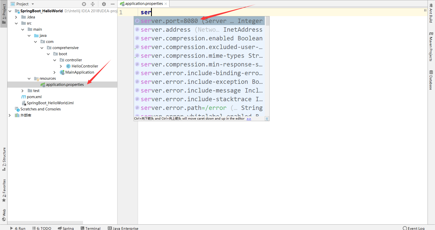Open the Z: Structure tool window
The height and width of the screenshot is (230, 435).
(4, 159)
